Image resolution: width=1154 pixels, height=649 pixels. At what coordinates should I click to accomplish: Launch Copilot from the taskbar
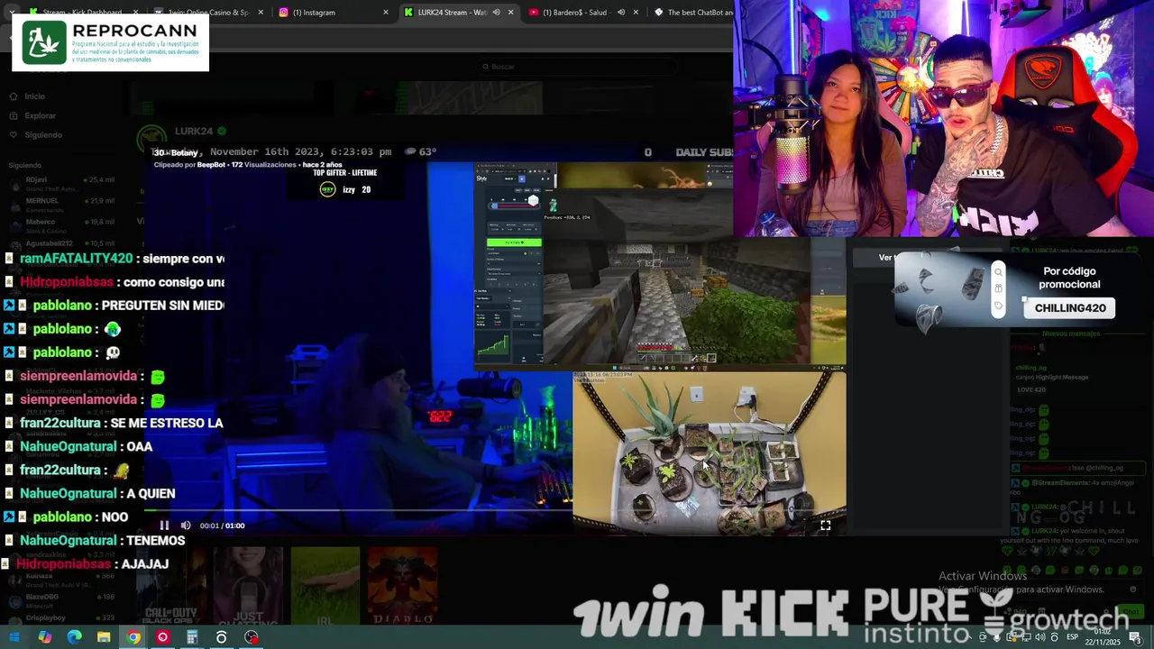click(45, 637)
